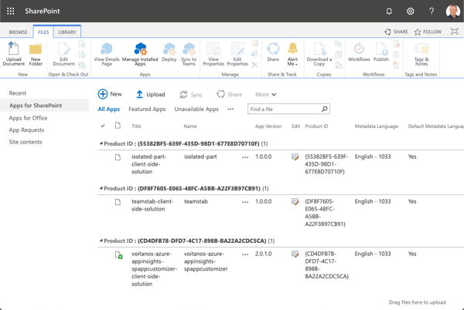Click SharePoint title in header
Screen dimensions: 464x310
coord(43,12)
